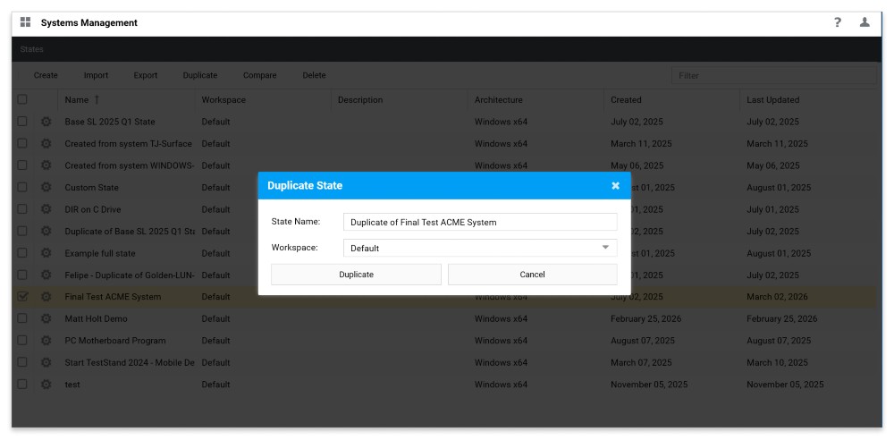Open the user account icon
Image resolution: width=894 pixels, height=440 pixels.
point(864,22)
